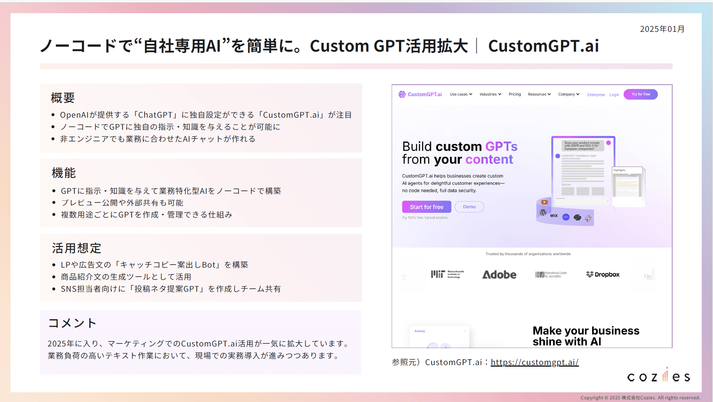The image size is (713, 402).
Task: Click the Demo button
Action: (469, 207)
